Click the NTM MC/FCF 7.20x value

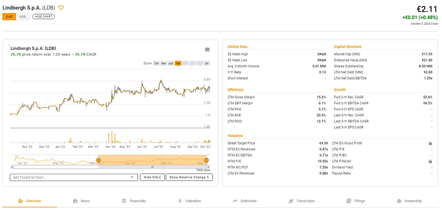tap(324, 167)
